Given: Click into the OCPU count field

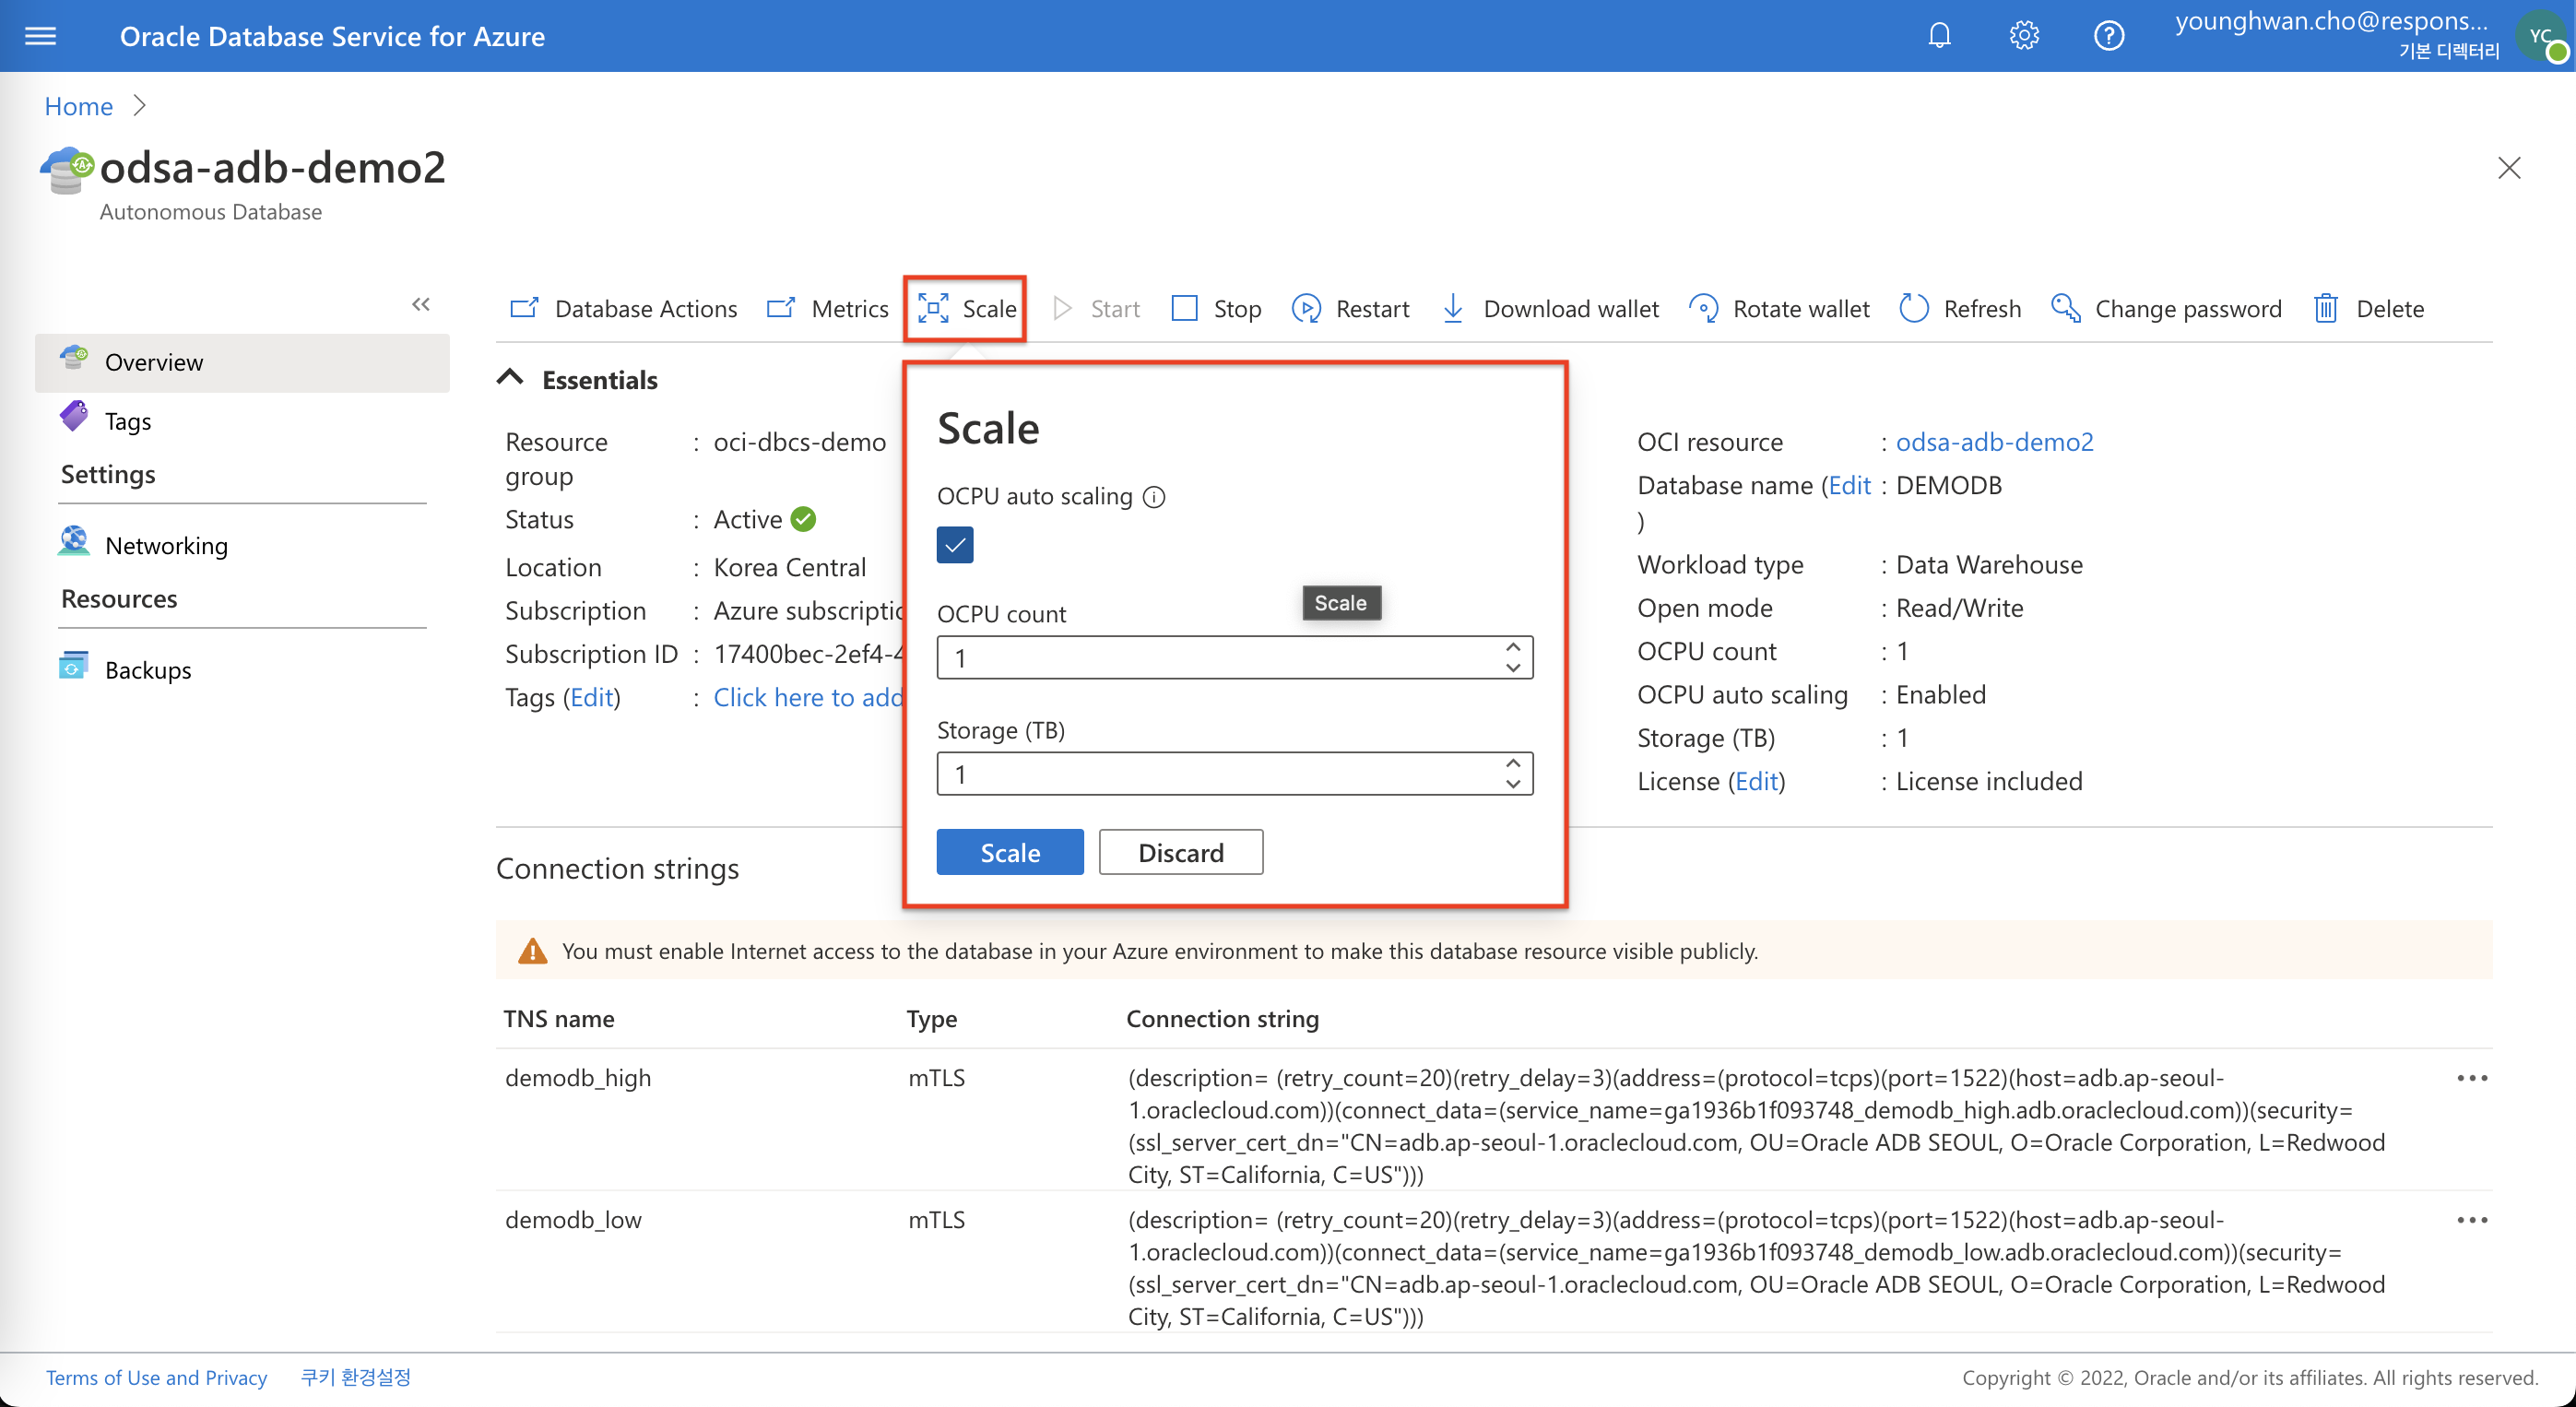Looking at the screenshot, I should coord(1234,658).
